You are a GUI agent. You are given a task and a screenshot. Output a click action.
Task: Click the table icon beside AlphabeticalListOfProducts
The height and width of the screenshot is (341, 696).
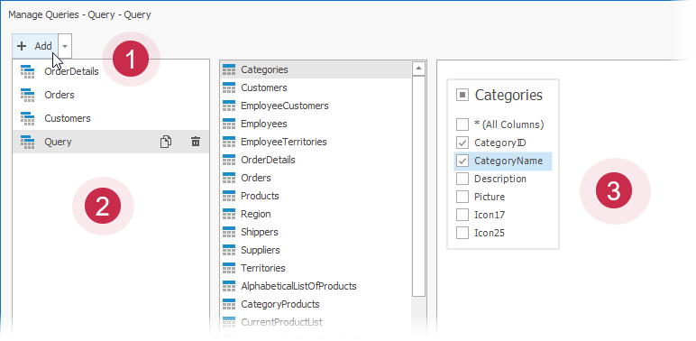(x=229, y=286)
